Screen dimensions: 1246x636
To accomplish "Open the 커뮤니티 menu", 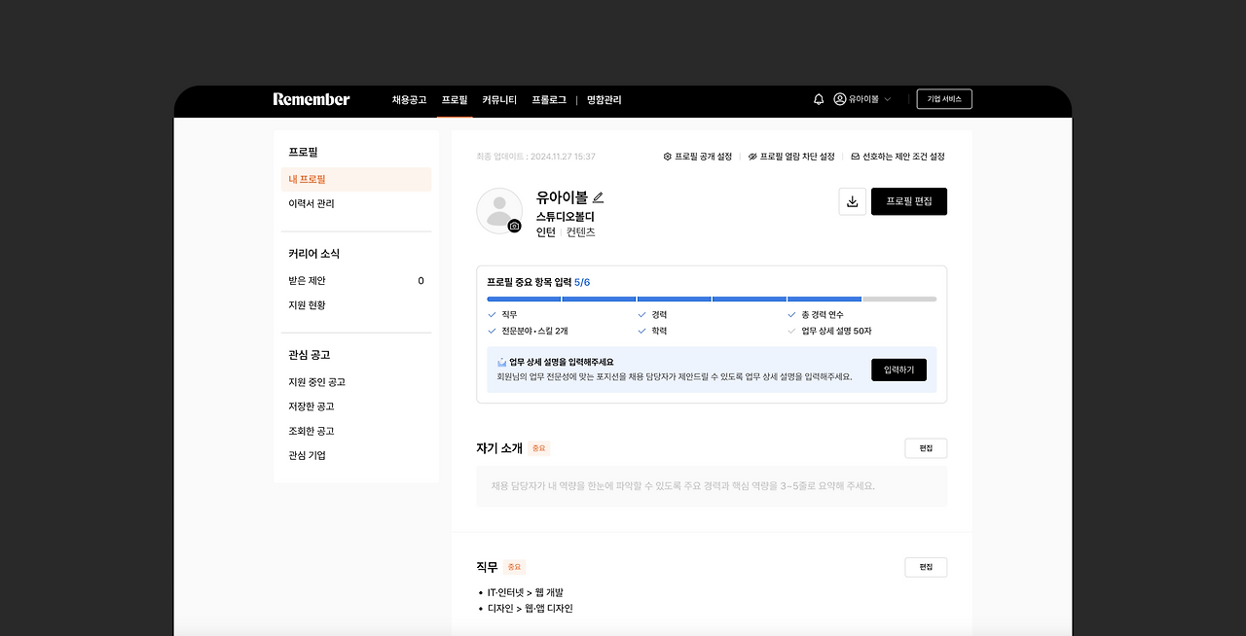I will (499, 99).
